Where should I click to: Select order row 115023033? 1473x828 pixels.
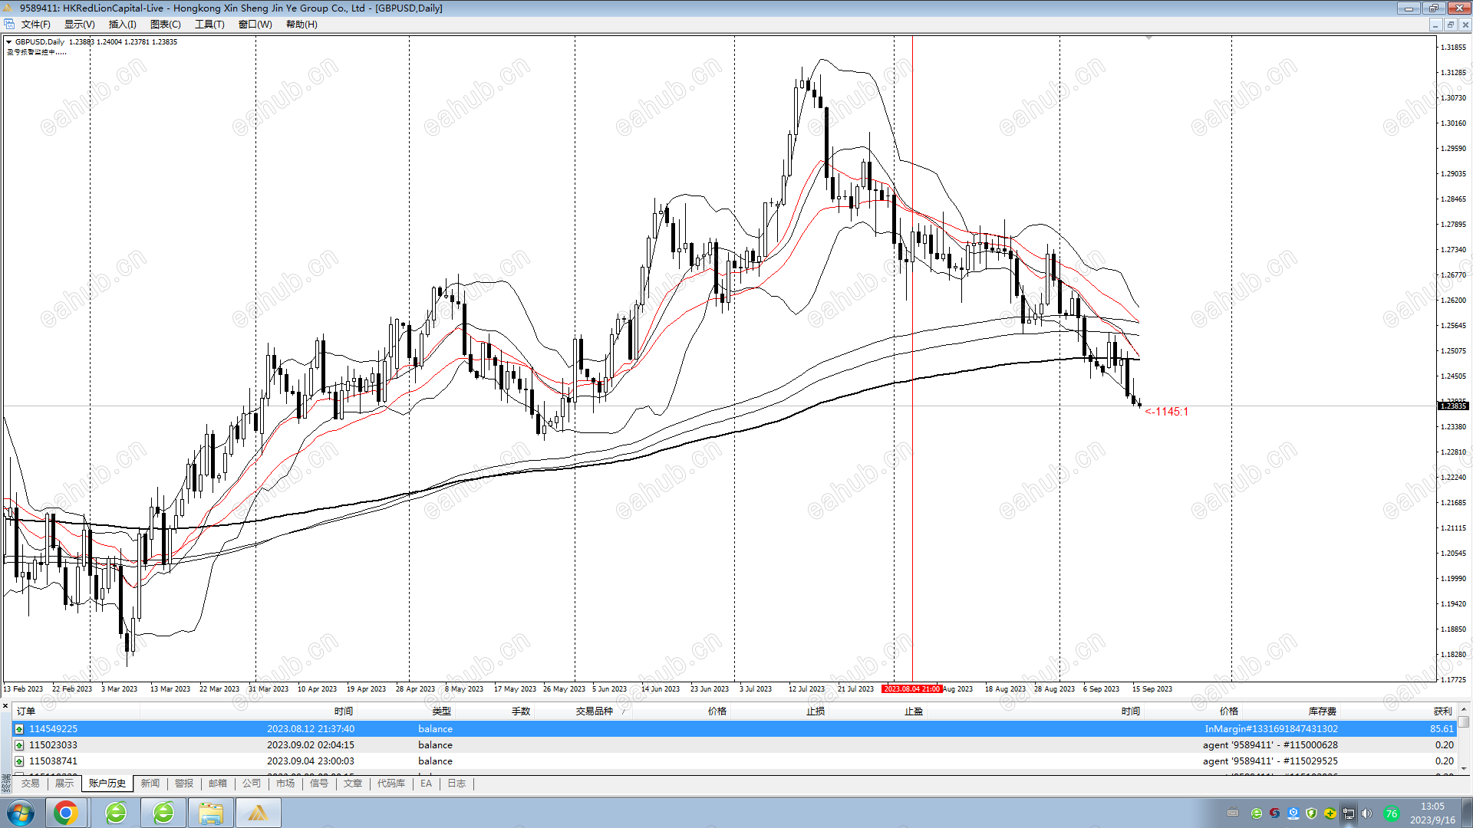point(734,745)
